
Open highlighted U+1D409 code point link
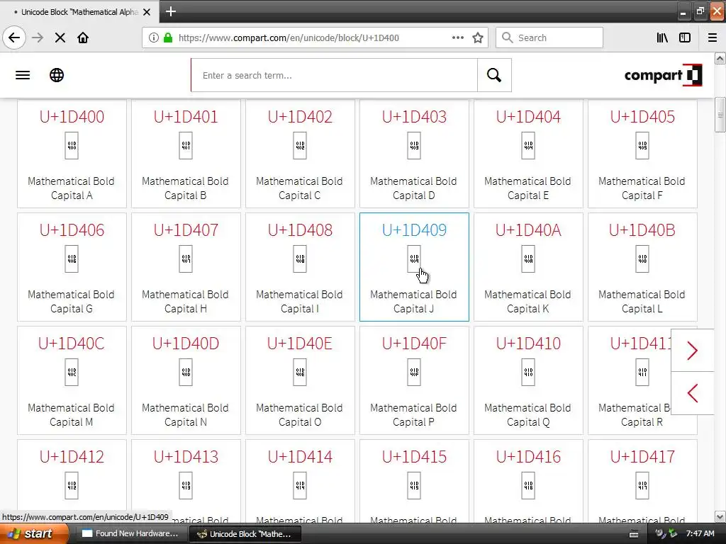[414, 230]
